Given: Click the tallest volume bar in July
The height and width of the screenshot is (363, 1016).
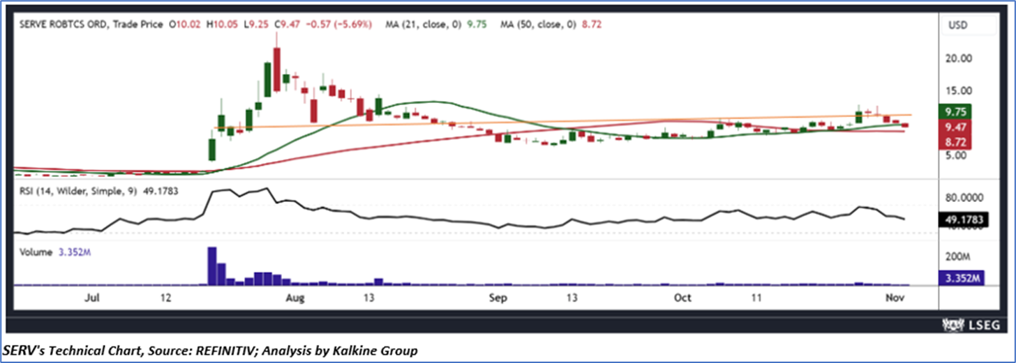Looking at the screenshot, I should (x=212, y=265).
